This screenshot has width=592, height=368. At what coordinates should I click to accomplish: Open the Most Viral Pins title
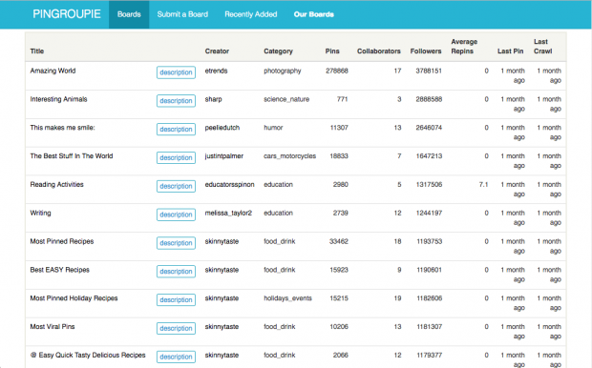[53, 326]
